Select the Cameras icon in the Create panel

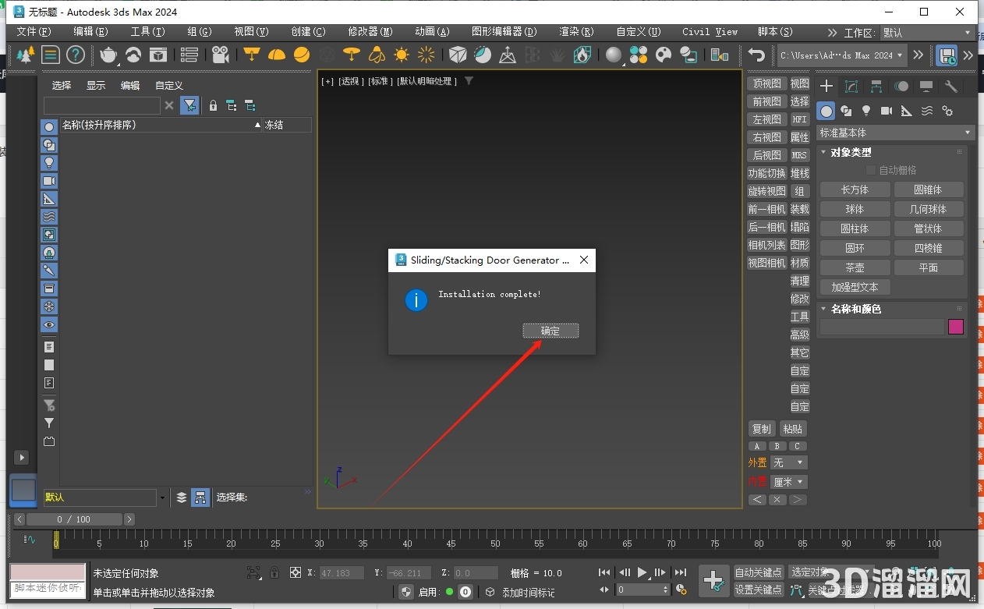coord(886,111)
